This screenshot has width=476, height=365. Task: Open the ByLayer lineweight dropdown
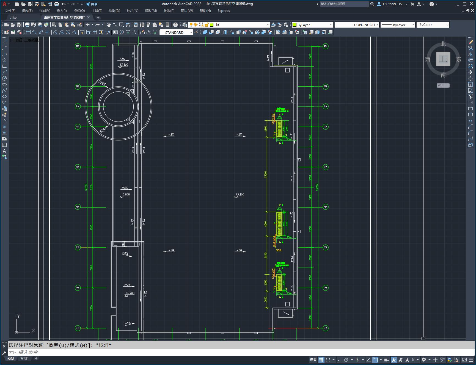pyautogui.click(x=398, y=25)
